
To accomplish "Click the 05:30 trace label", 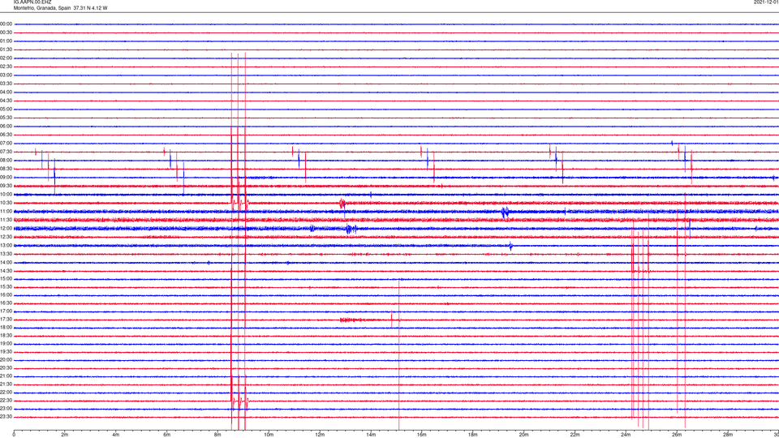I will click(x=6, y=118).
